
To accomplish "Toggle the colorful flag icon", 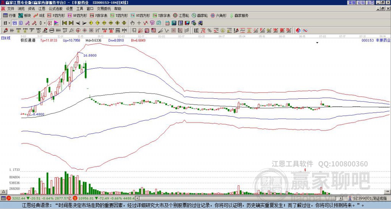I will coord(57,23).
